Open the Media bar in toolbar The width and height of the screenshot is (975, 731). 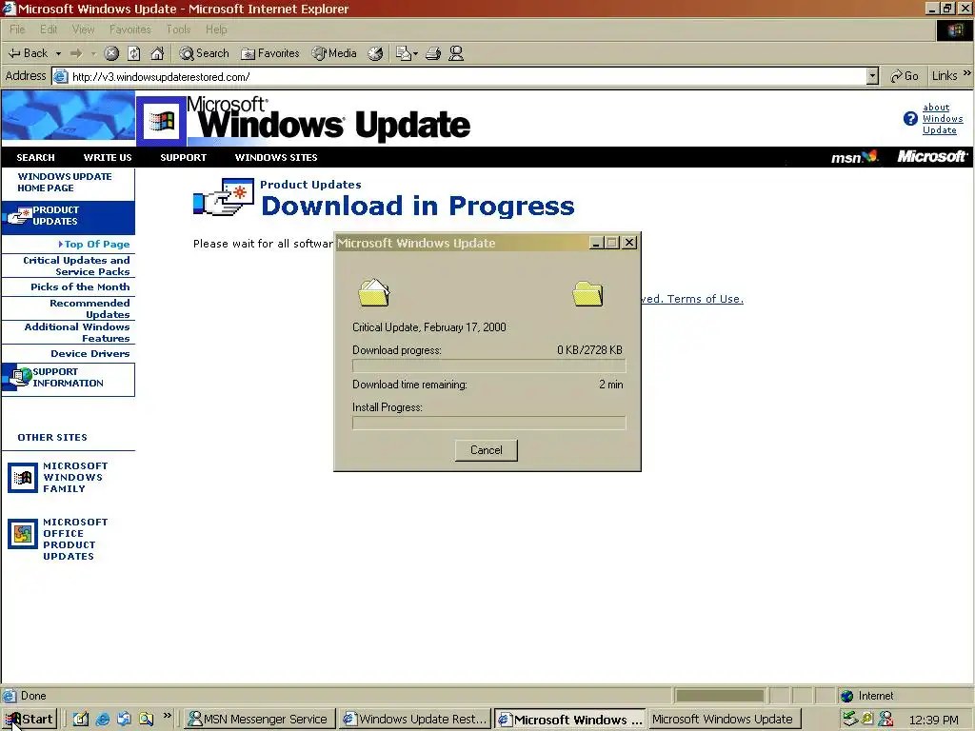334,53
